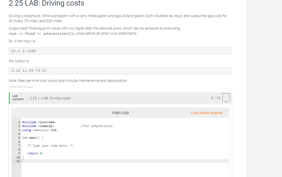Open Load default template...
Image resolution: width=282 pixels, height=177 pixels.
coord(208,112)
